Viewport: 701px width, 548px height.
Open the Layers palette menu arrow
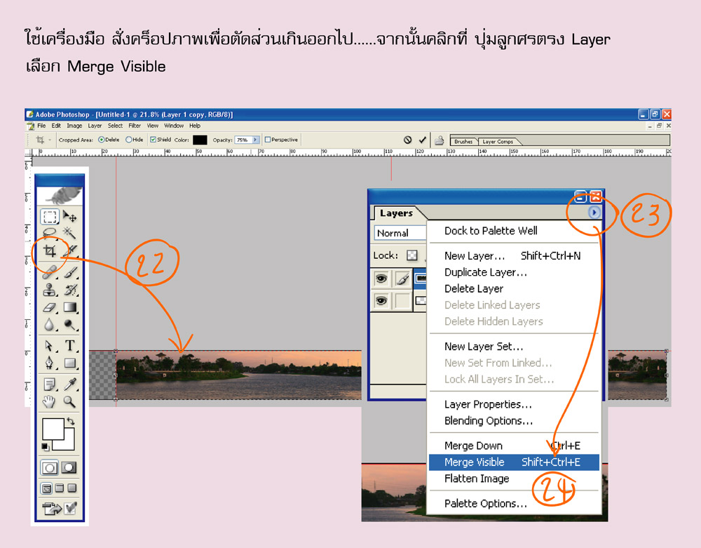(x=594, y=212)
